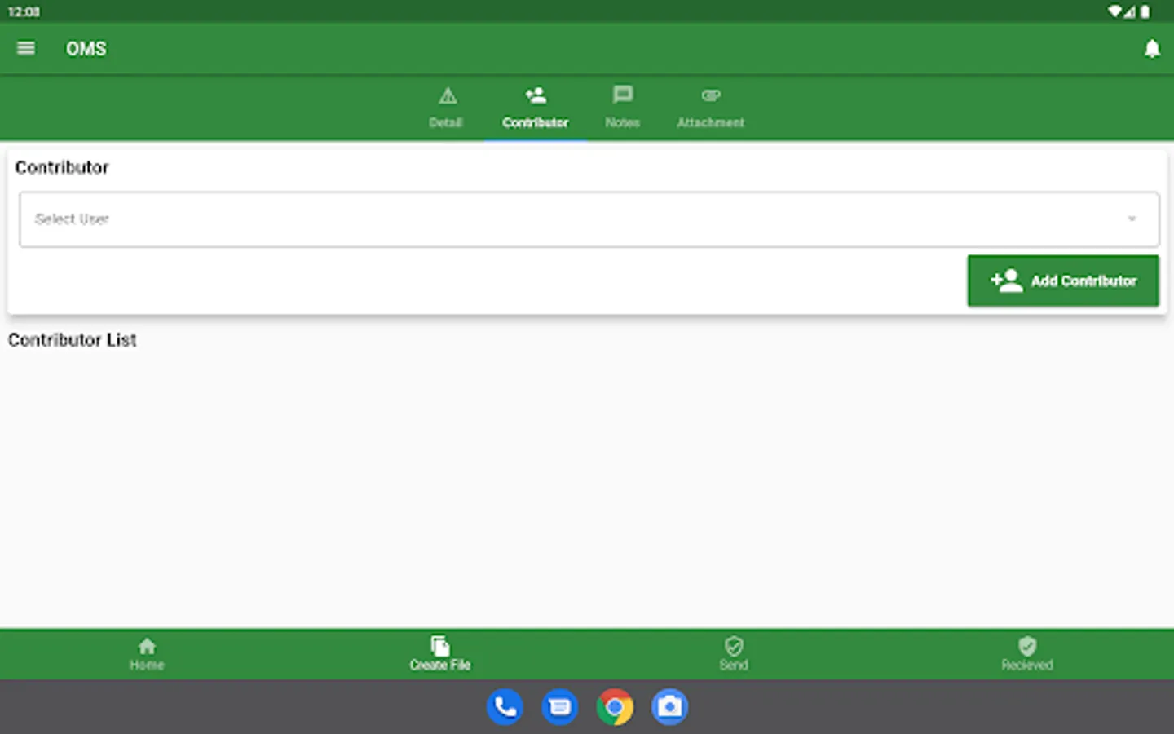Click the battery status icon
The image size is (1174, 734).
(1145, 11)
